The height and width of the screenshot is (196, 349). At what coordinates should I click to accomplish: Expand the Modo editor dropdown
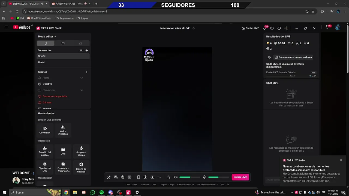[x=47, y=36]
